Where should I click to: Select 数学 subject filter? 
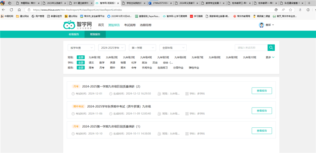pos(102,62)
